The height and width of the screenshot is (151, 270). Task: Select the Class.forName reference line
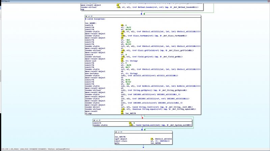pos(162,36)
